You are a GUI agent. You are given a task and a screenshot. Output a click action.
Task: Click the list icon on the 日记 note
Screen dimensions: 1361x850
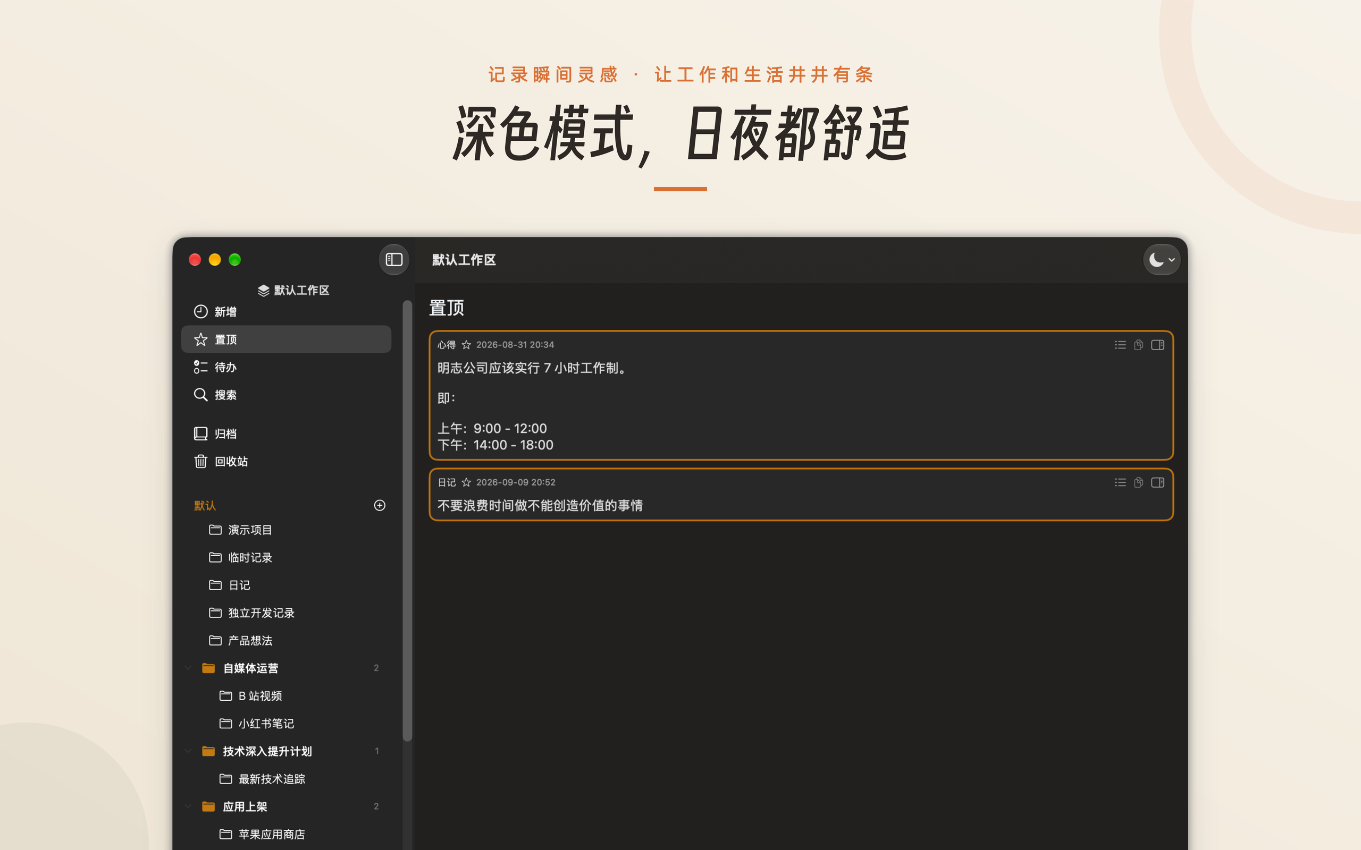pos(1120,482)
